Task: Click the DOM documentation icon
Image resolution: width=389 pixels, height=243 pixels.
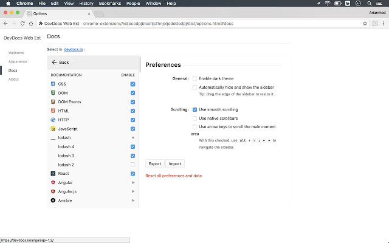Action: pos(53,93)
